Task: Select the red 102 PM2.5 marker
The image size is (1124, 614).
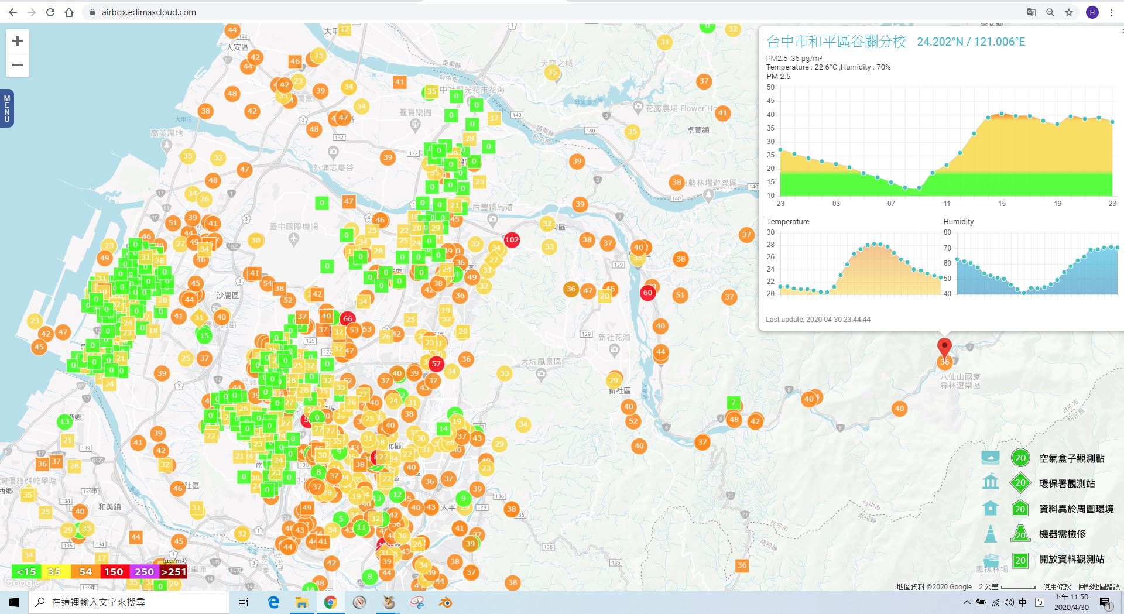Action: point(512,239)
